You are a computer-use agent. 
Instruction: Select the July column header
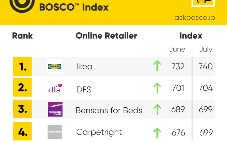206,50
